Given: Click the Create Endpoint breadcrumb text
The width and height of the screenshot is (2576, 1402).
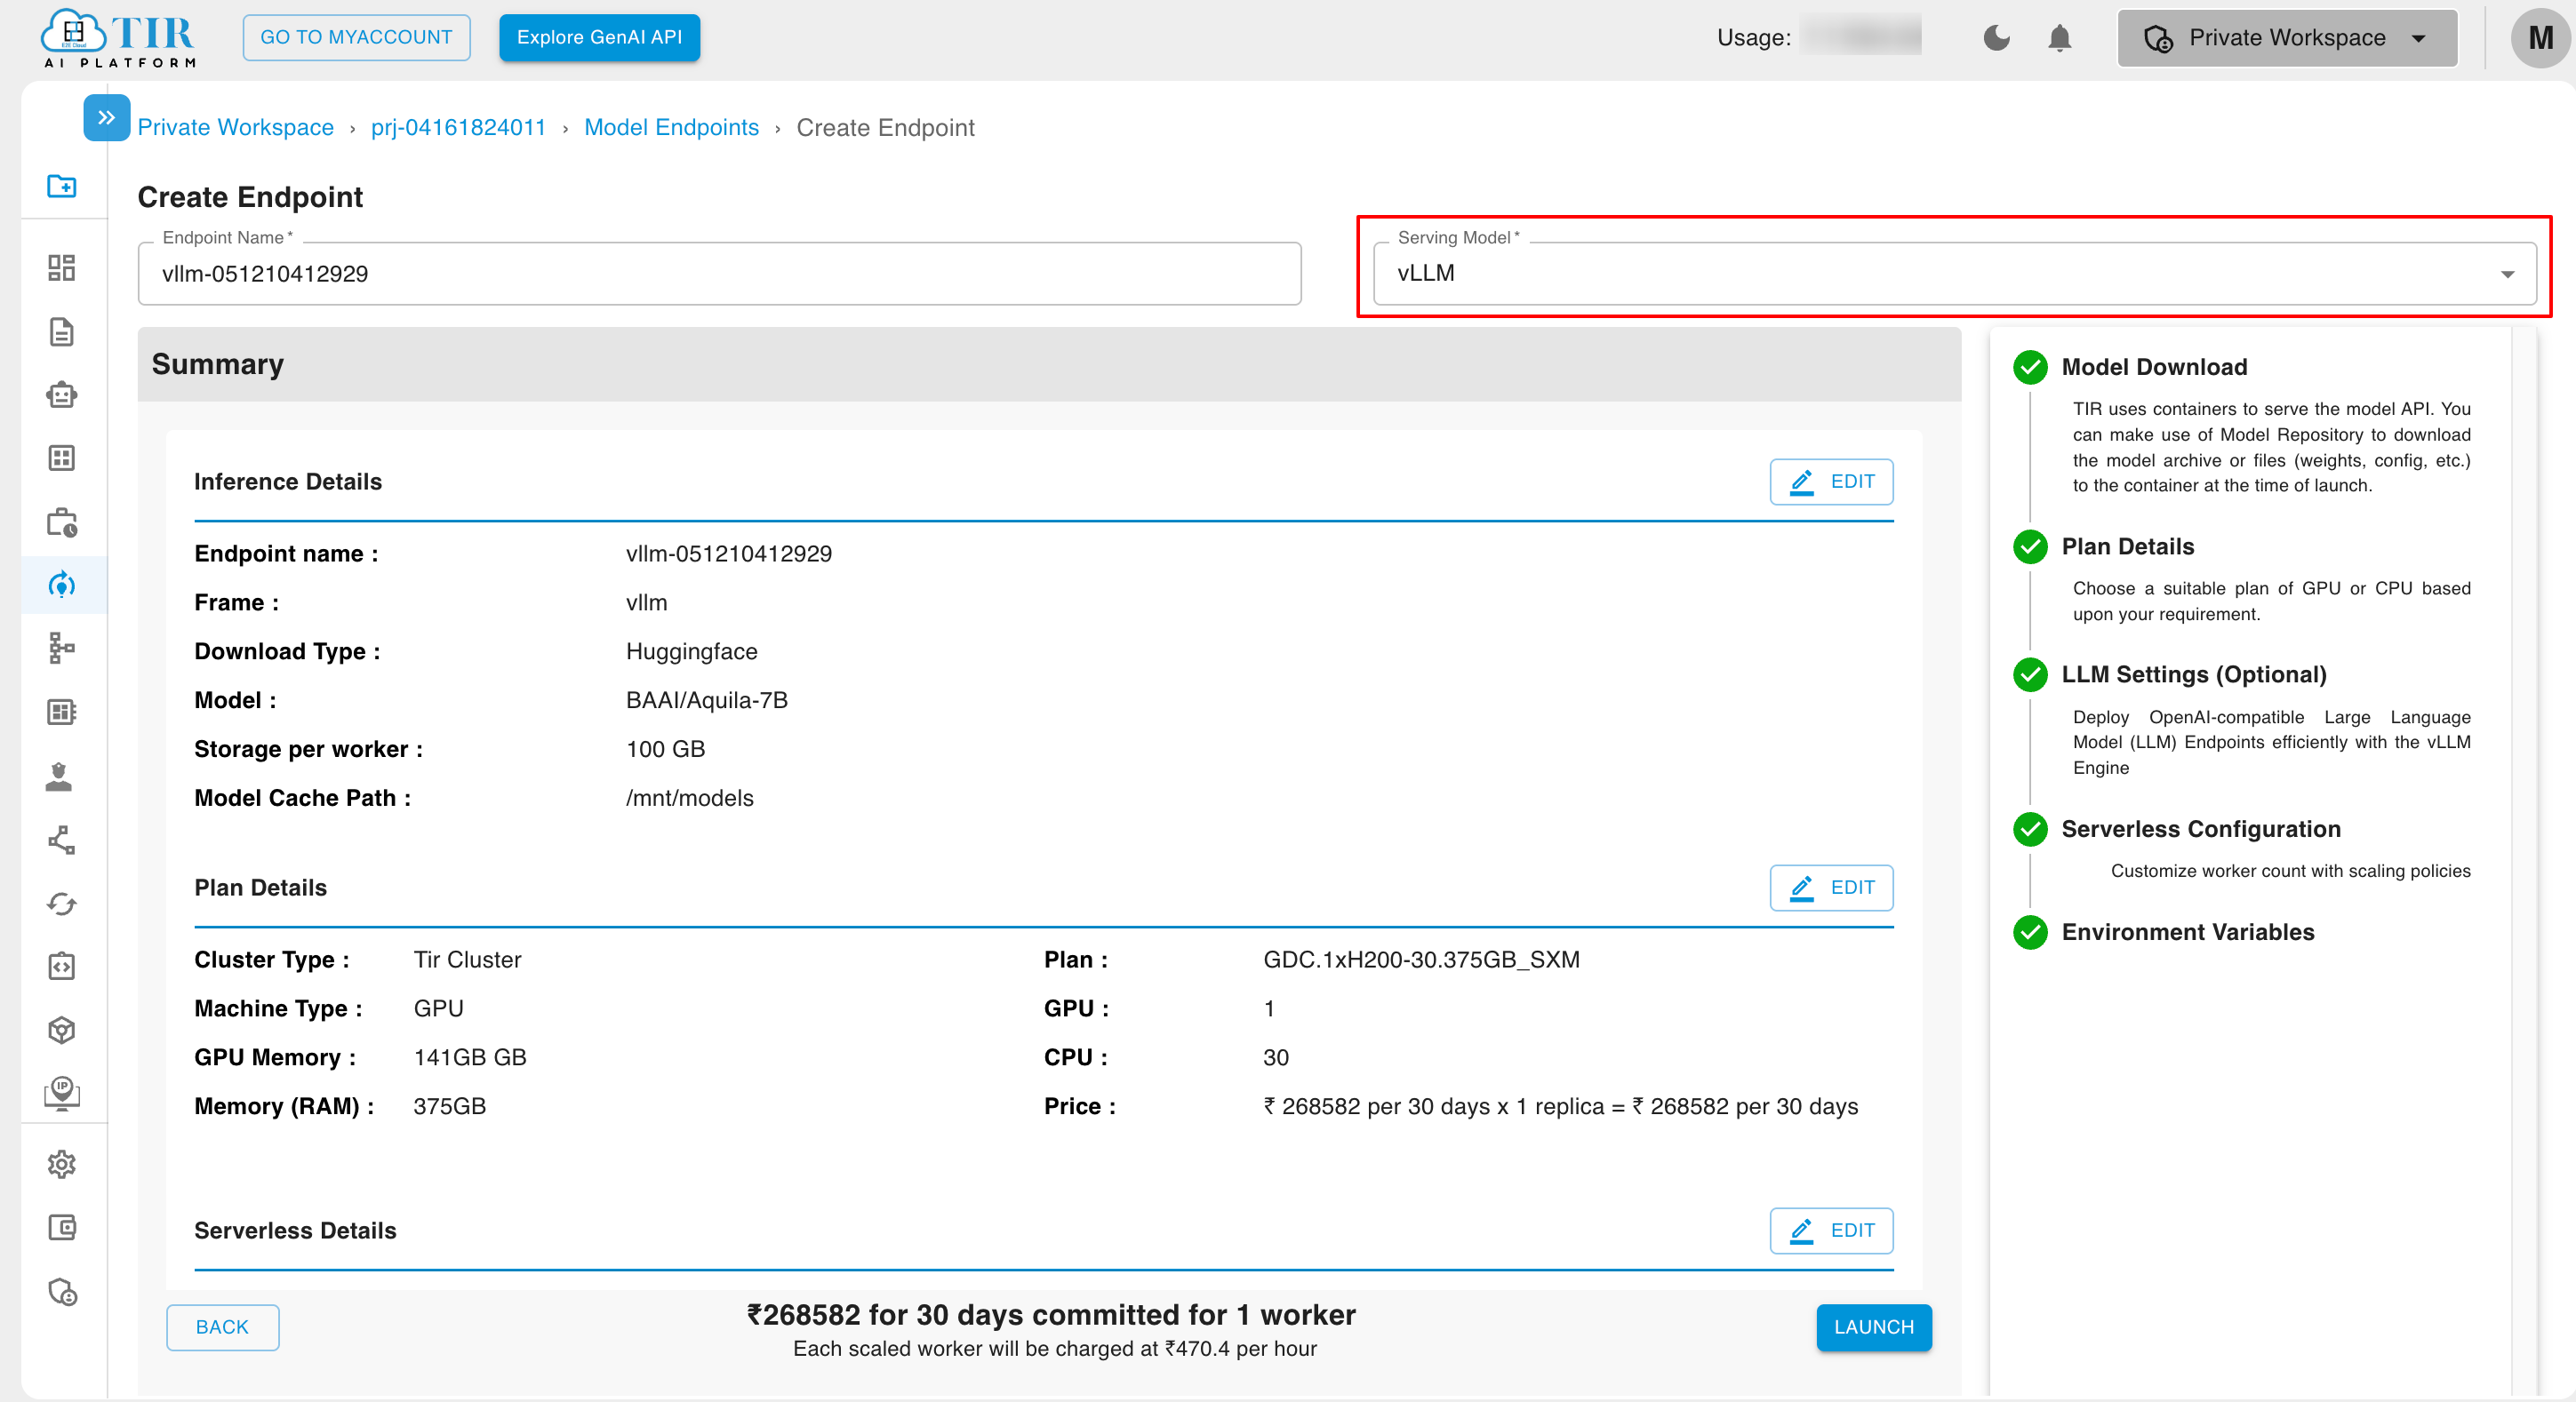Looking at the screenshot, I should pyautogui.click(x=885, y=128).
